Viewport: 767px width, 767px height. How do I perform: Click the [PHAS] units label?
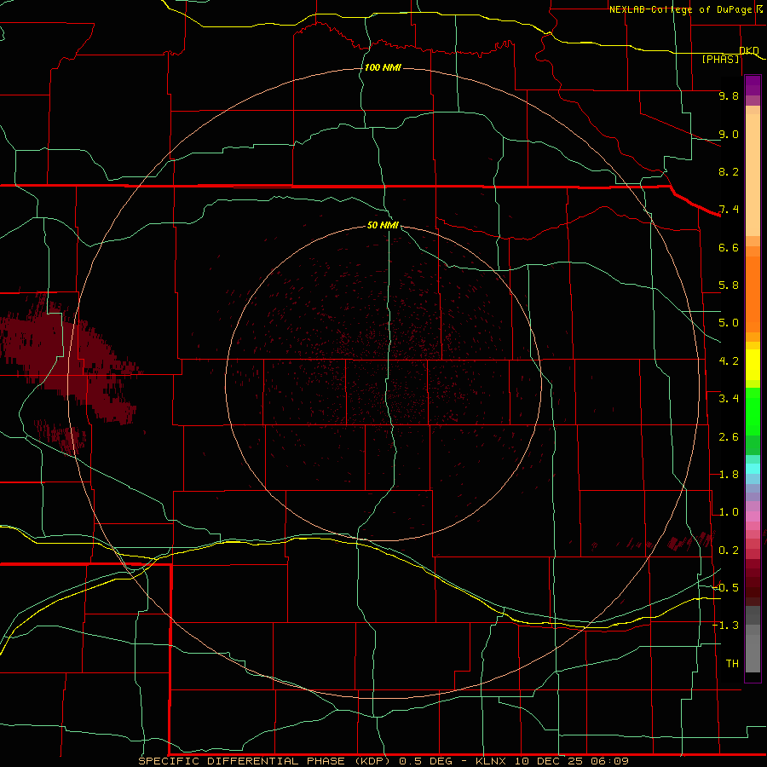[720, 59]
